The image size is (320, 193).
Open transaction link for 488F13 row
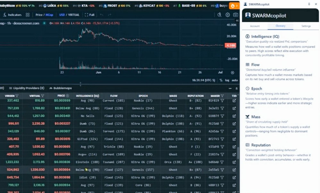[x=234, y=185]
